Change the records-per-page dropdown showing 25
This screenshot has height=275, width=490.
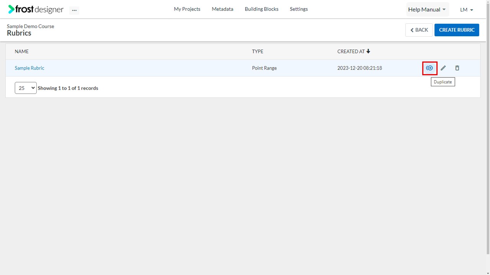pos(26,88)
